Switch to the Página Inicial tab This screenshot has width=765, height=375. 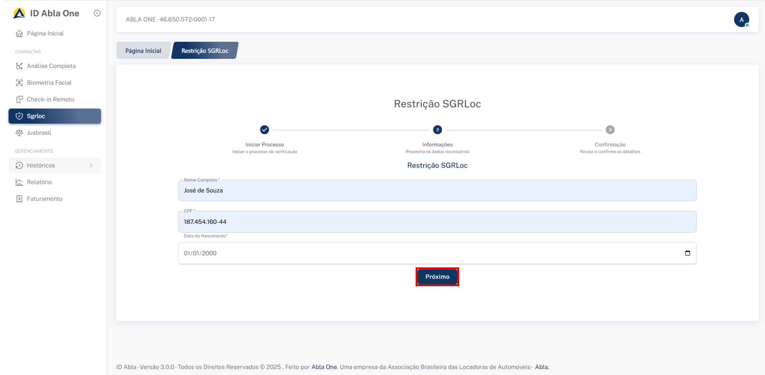143,51
